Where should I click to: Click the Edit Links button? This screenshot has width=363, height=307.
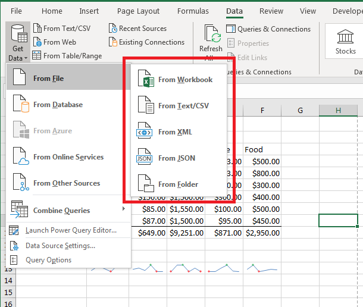click(x=248, y=58)
